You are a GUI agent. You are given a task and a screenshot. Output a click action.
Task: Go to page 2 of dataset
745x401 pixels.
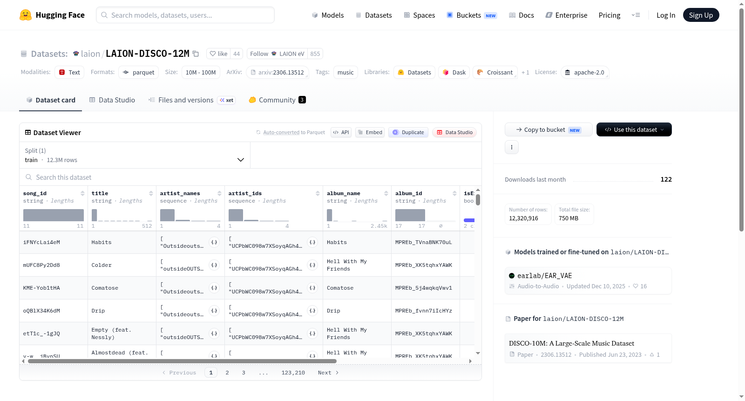(227, 373)
